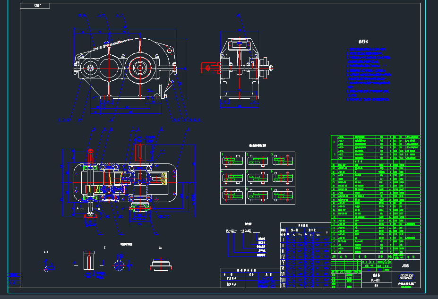Select part balloon 2 below the plan view
438x299 pixels.
[x=120, y=233]
